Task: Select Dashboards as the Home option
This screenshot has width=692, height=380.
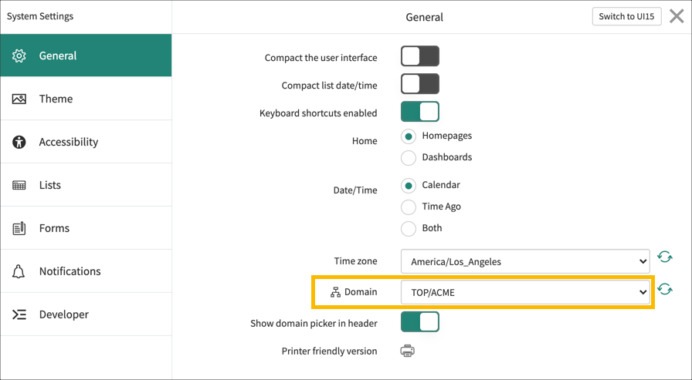Action: pos(409,158)
